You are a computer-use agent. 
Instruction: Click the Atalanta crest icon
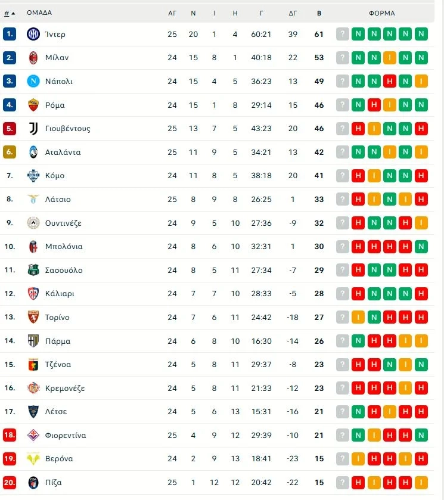pyautogui.click(x=33, y=152)
